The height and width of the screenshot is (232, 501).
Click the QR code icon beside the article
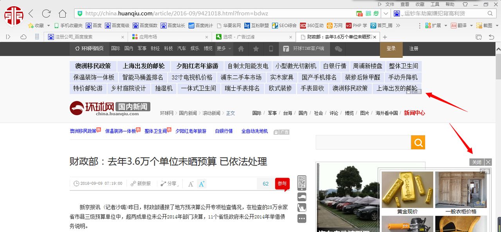[301, 182]
